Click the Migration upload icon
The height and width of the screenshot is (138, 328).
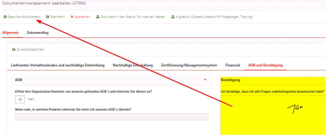(x=173, y=17)
